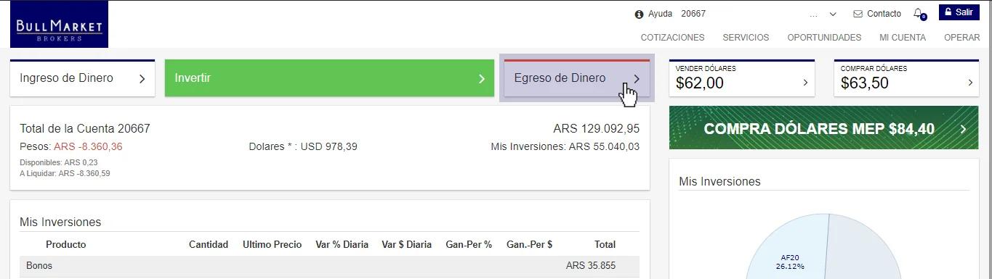Click the Mis Inversiones chart panel title
The width and height of the screenshot is (992, 279).
719,181
